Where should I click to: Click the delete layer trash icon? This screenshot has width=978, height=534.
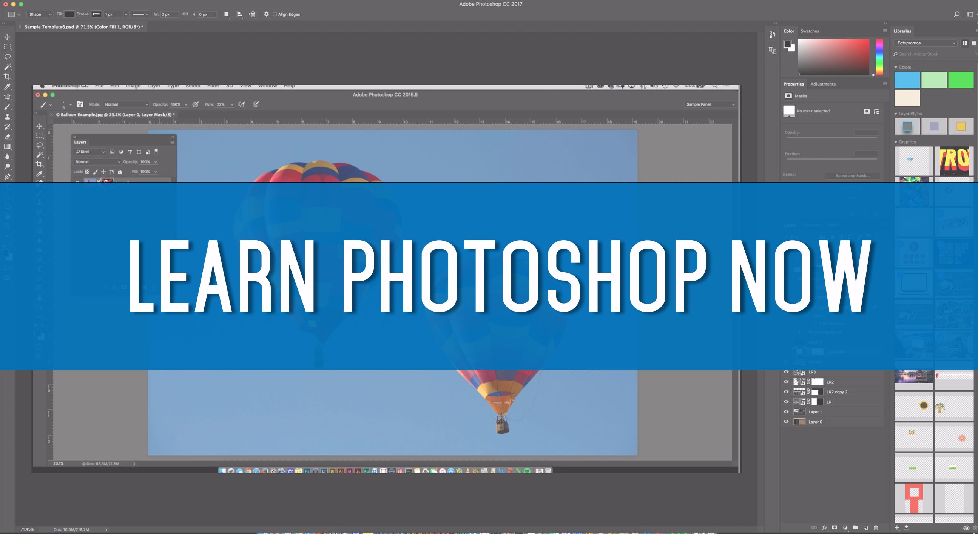(x=876, y=528)
